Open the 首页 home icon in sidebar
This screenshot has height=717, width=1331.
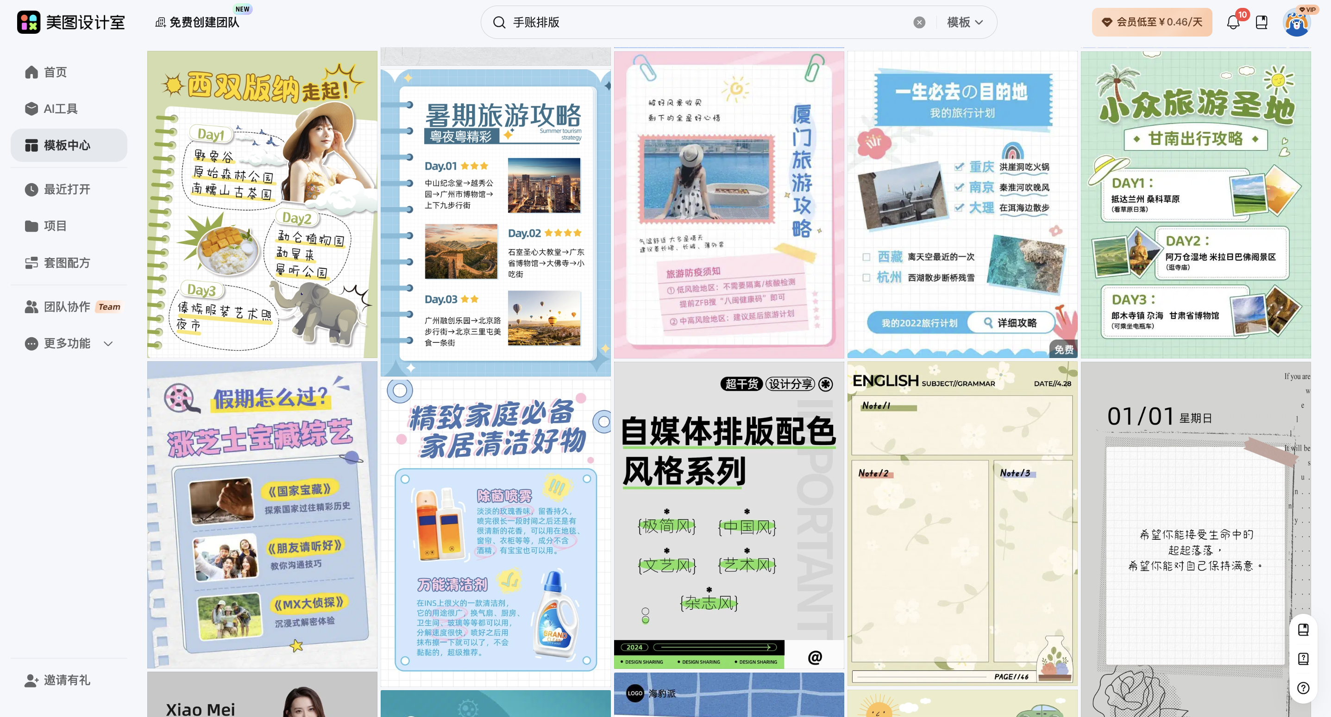(31, 72)
